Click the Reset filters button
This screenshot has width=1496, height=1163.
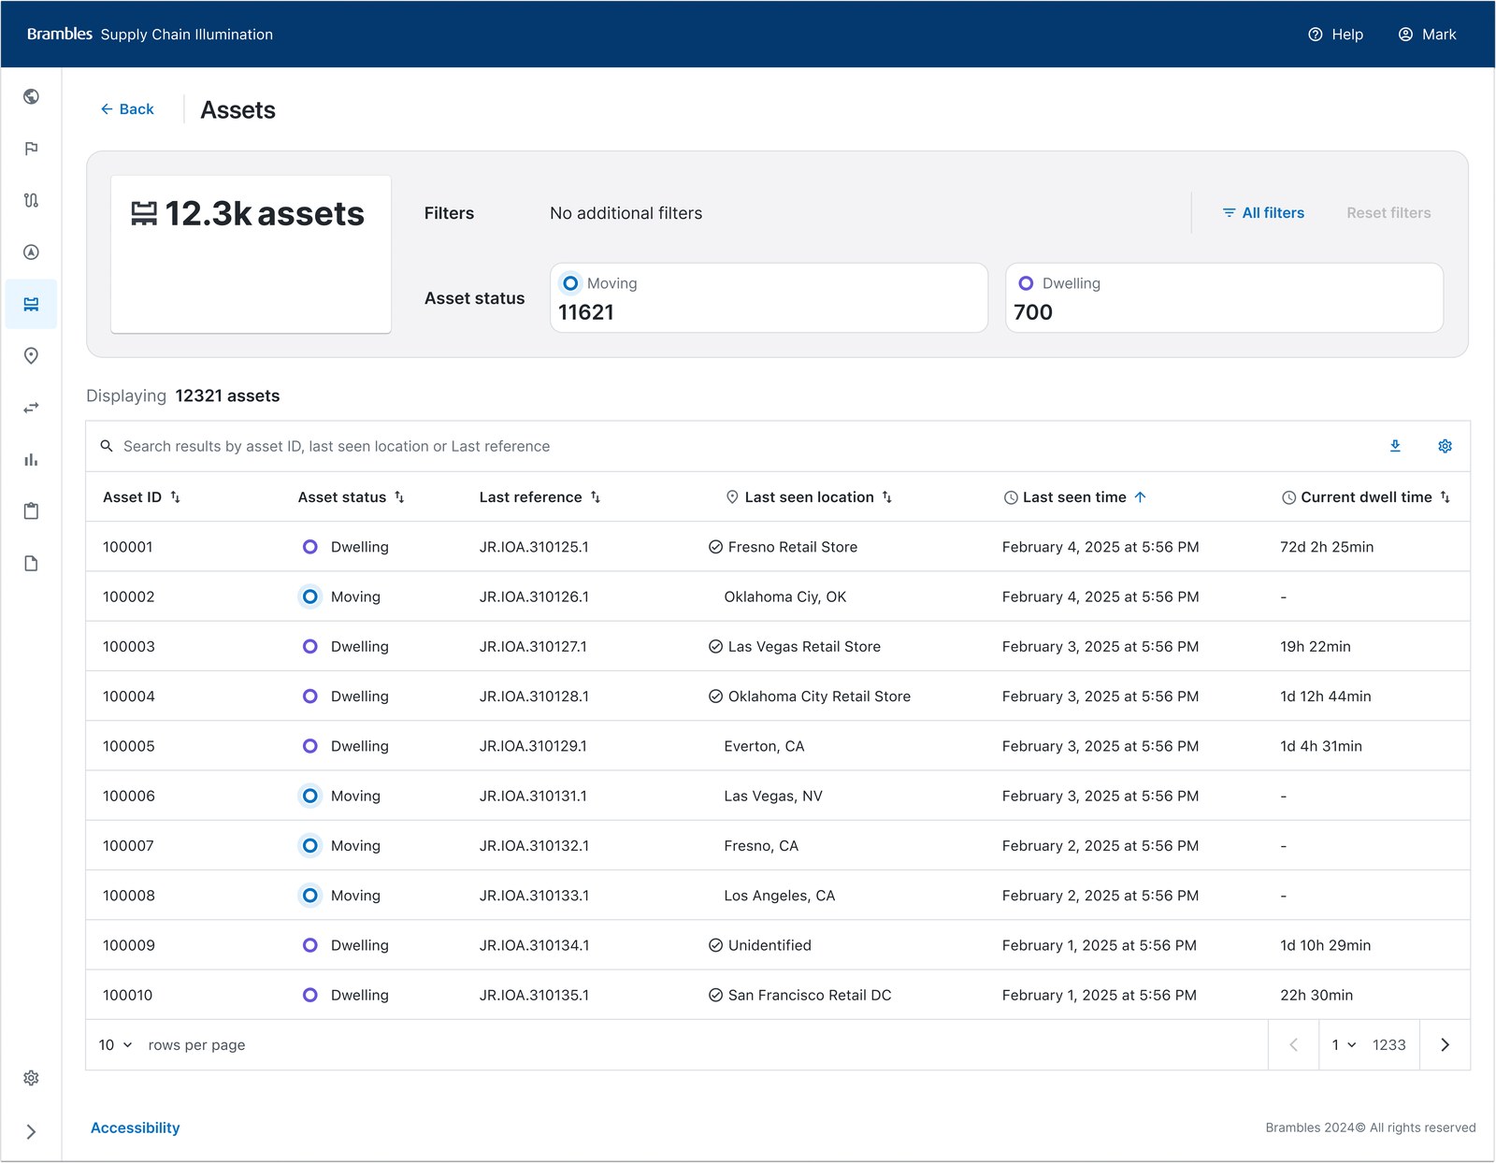(x=1388, y=213)
